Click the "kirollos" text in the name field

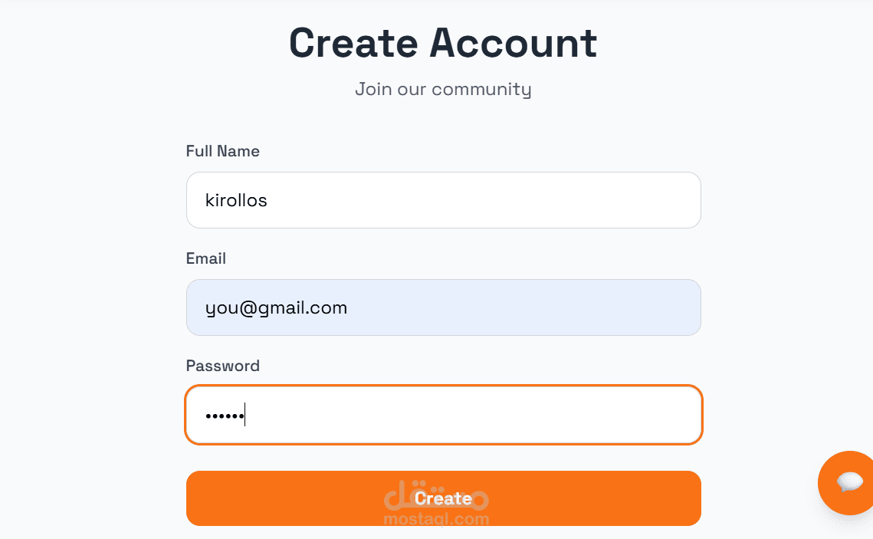click(x=236, y=200)
